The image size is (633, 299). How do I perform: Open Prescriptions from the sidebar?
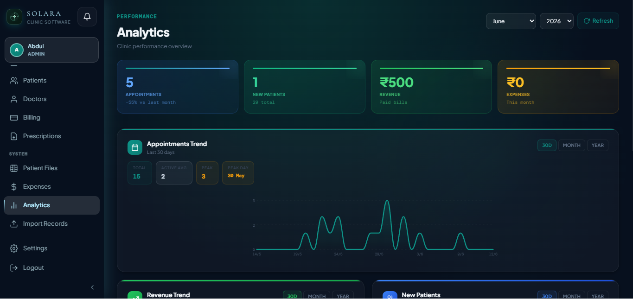pos(51,136)
